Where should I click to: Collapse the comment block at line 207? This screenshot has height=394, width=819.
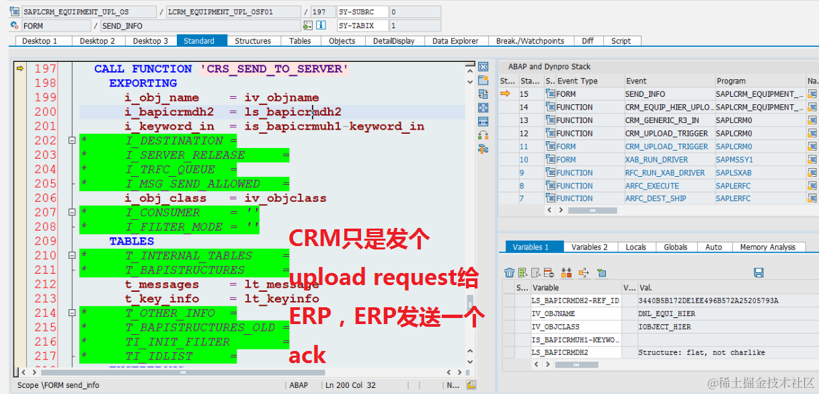click(x=71, y=212)
